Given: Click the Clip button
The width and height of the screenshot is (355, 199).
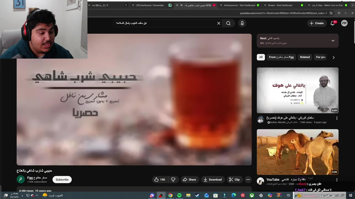Looking at the screenshot, I should click(234, 180).
